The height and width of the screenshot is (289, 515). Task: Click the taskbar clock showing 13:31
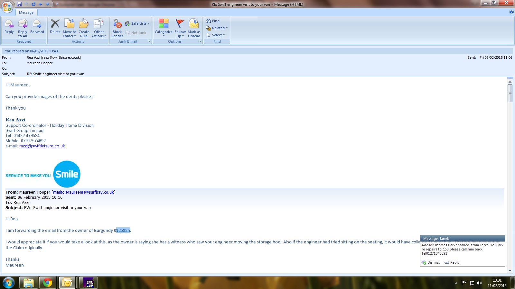(x=497, y=283)
